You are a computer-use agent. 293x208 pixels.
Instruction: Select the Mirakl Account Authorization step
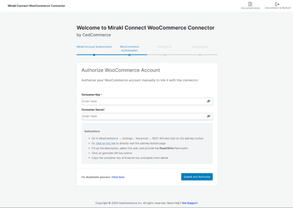tap(94, 47)
